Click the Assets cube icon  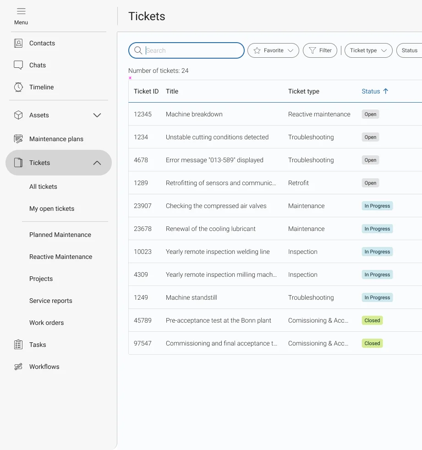(18, 115)
